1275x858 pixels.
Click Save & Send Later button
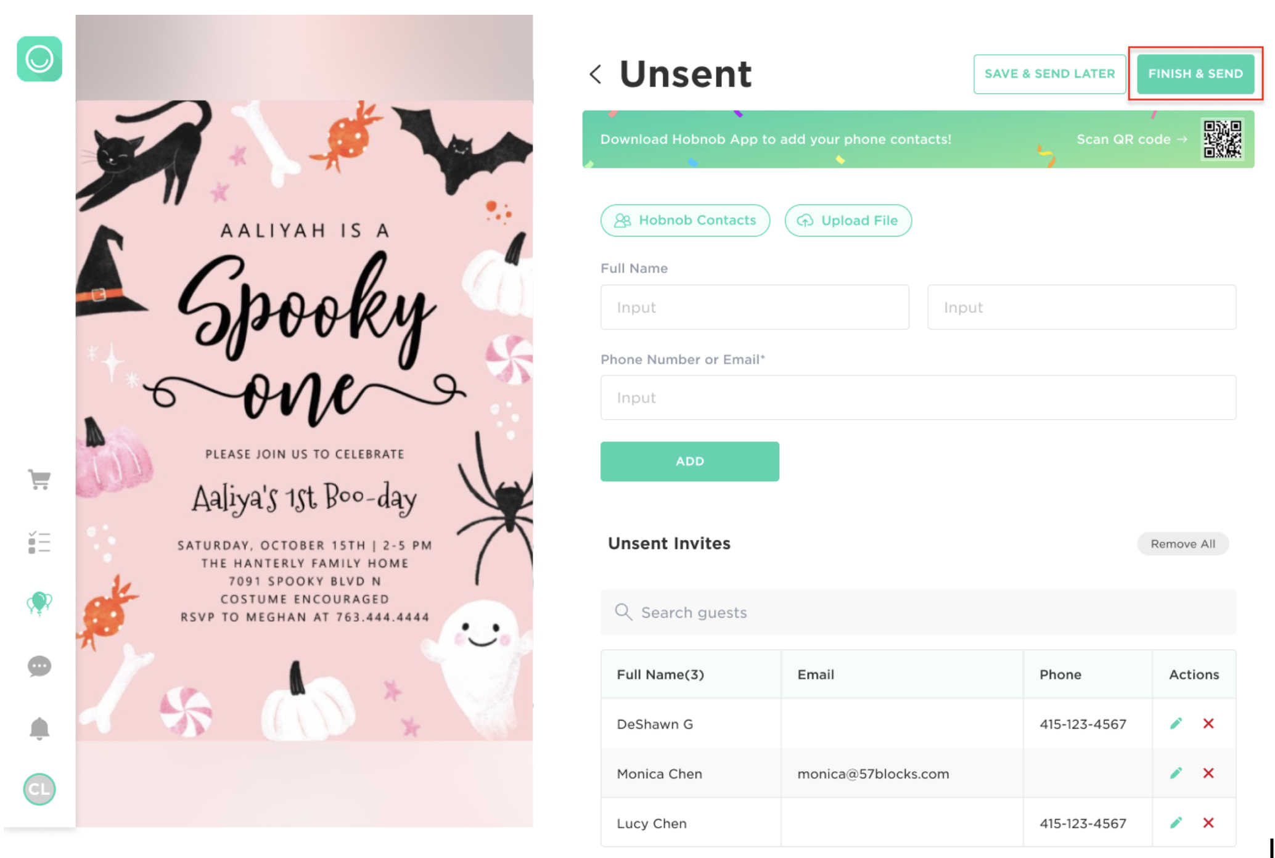pyautogui.click(x=1049, y=74)
